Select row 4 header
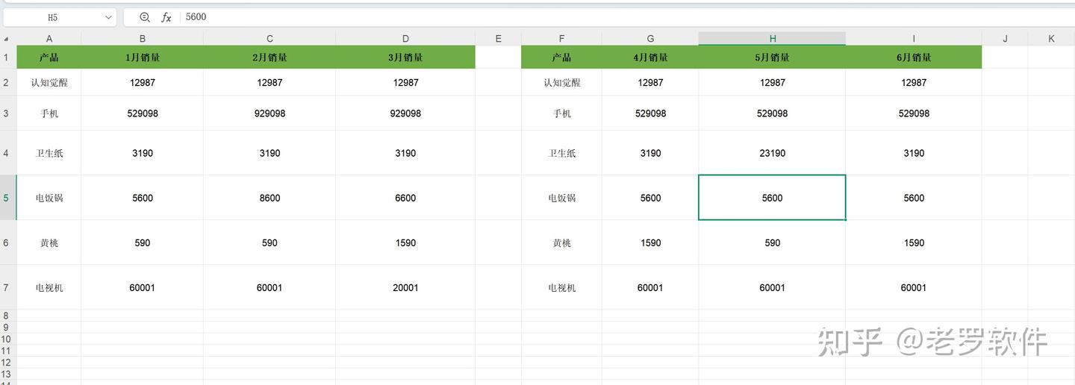Screen dimensions: 1075x385 7,153
